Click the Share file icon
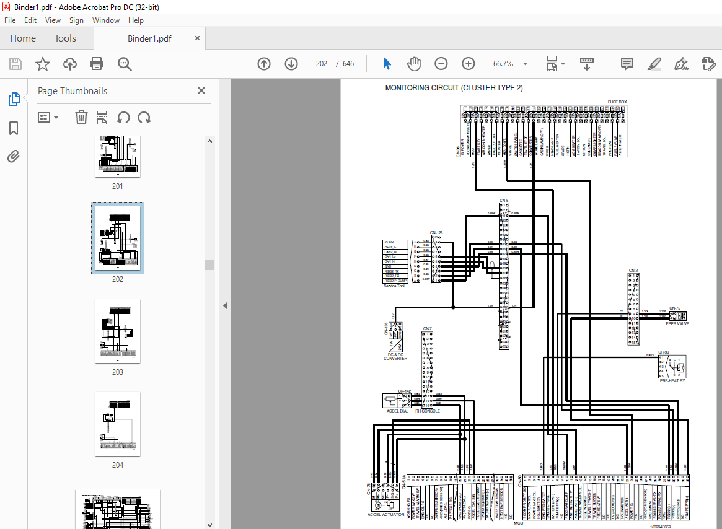The height and width of the screenshot is (529, 722). (708, 64)
